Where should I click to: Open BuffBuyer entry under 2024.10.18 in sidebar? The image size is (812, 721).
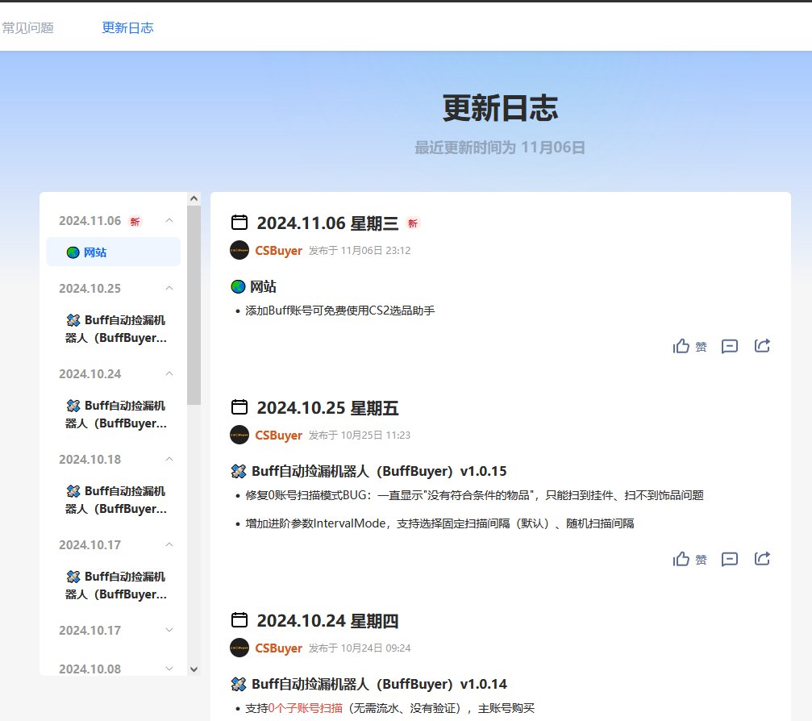click(116, 500)
